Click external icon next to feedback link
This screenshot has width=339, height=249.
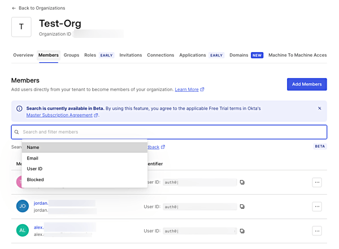163,147
